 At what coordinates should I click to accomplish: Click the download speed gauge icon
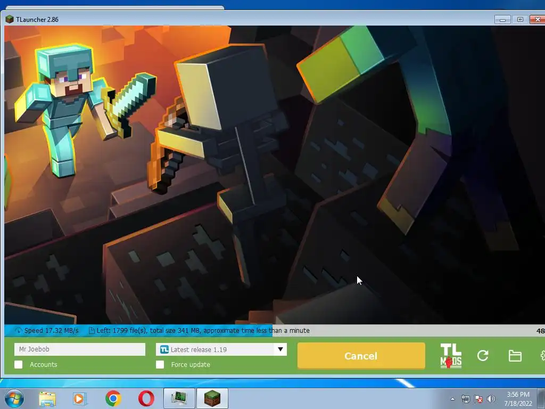18,330
